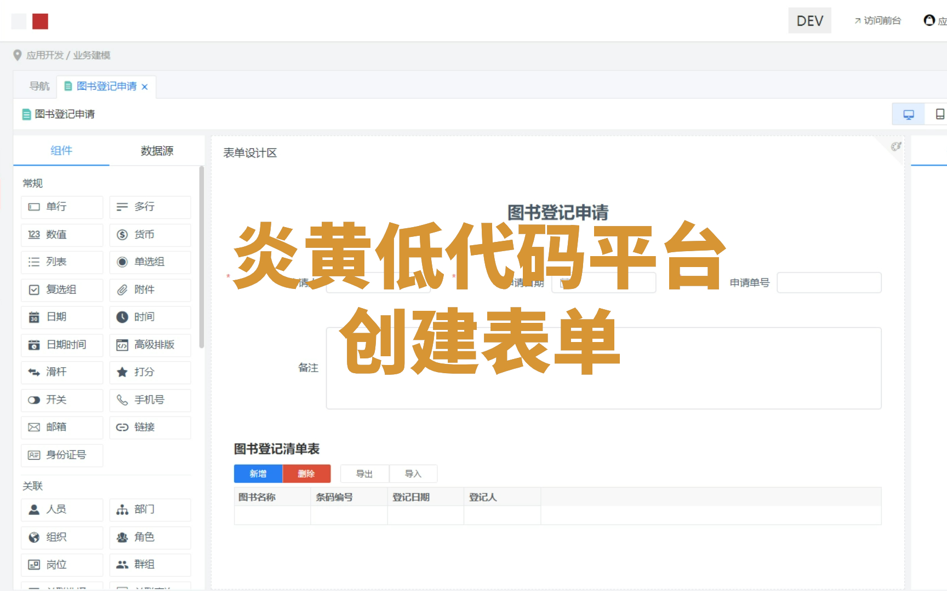Choose the 开关 switch component
947x591 pixels.
pyautogui.click(x=62, y=400)
